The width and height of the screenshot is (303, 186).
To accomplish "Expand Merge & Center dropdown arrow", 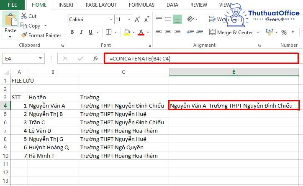I will tap(258, 32).
